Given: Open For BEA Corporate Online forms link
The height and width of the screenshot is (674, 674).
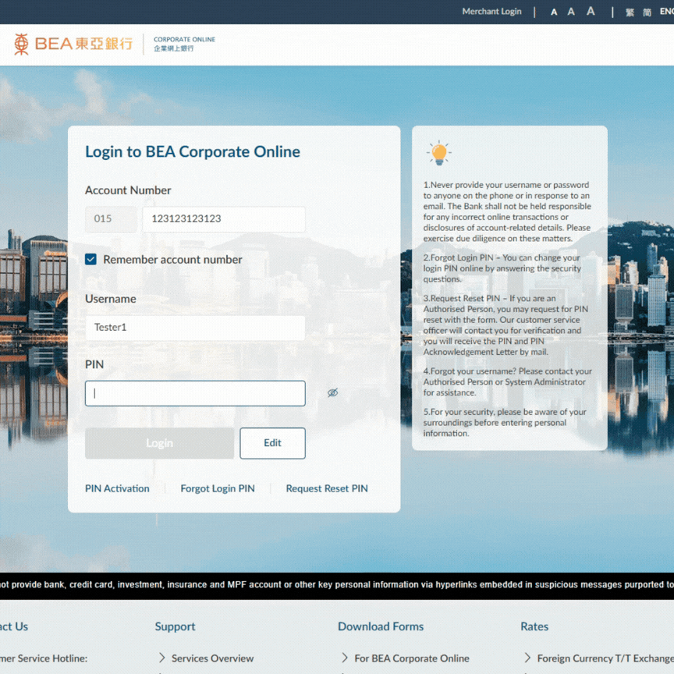Looking at the screenshot, I should [x=412, y=658].
